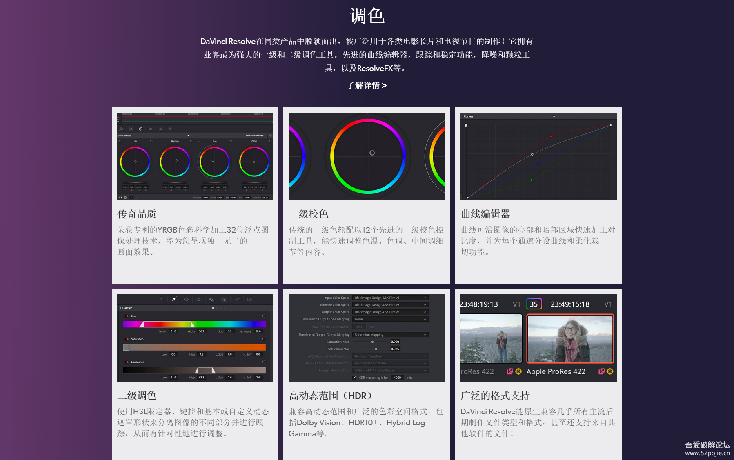Open Process Node LUTs in dropdown

(391, 371)
